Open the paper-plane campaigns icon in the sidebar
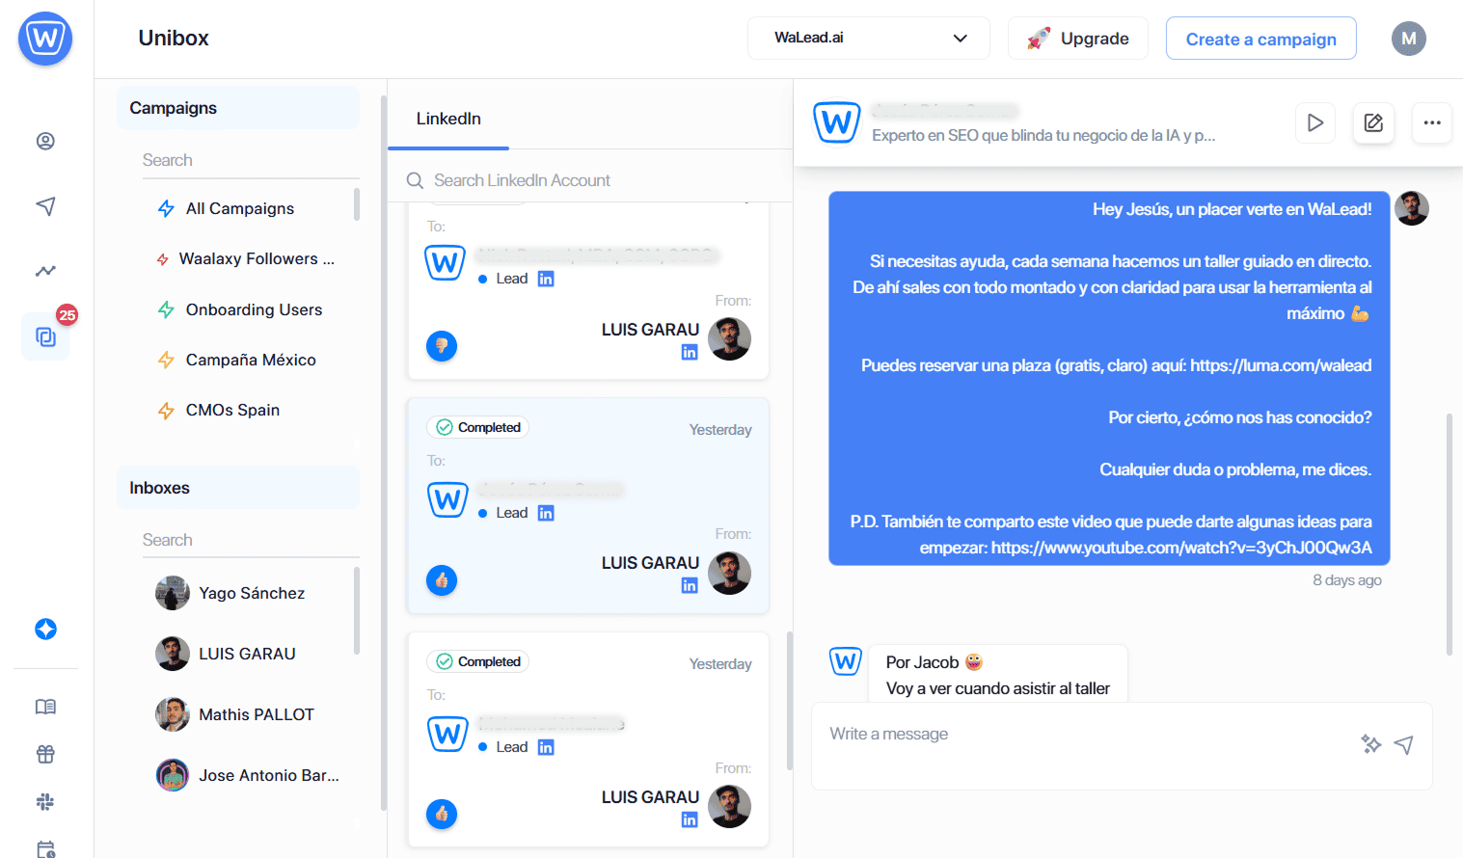This screenshot has height=858, width=1463. point(45,205)
